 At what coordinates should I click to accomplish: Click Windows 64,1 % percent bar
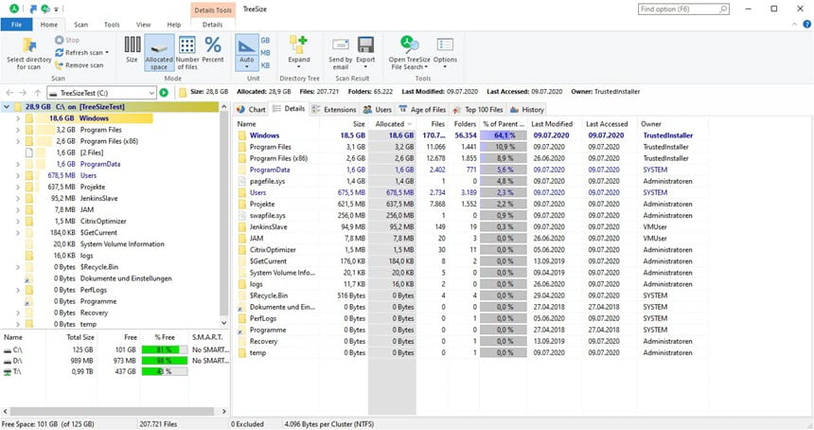point(503,135)
